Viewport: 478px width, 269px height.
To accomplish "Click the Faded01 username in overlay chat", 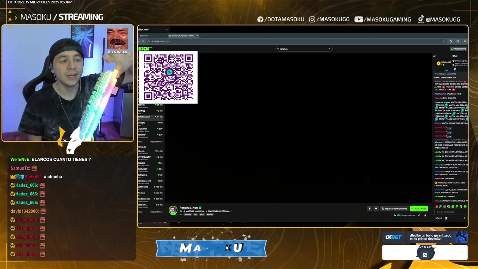I will point(34,177).
